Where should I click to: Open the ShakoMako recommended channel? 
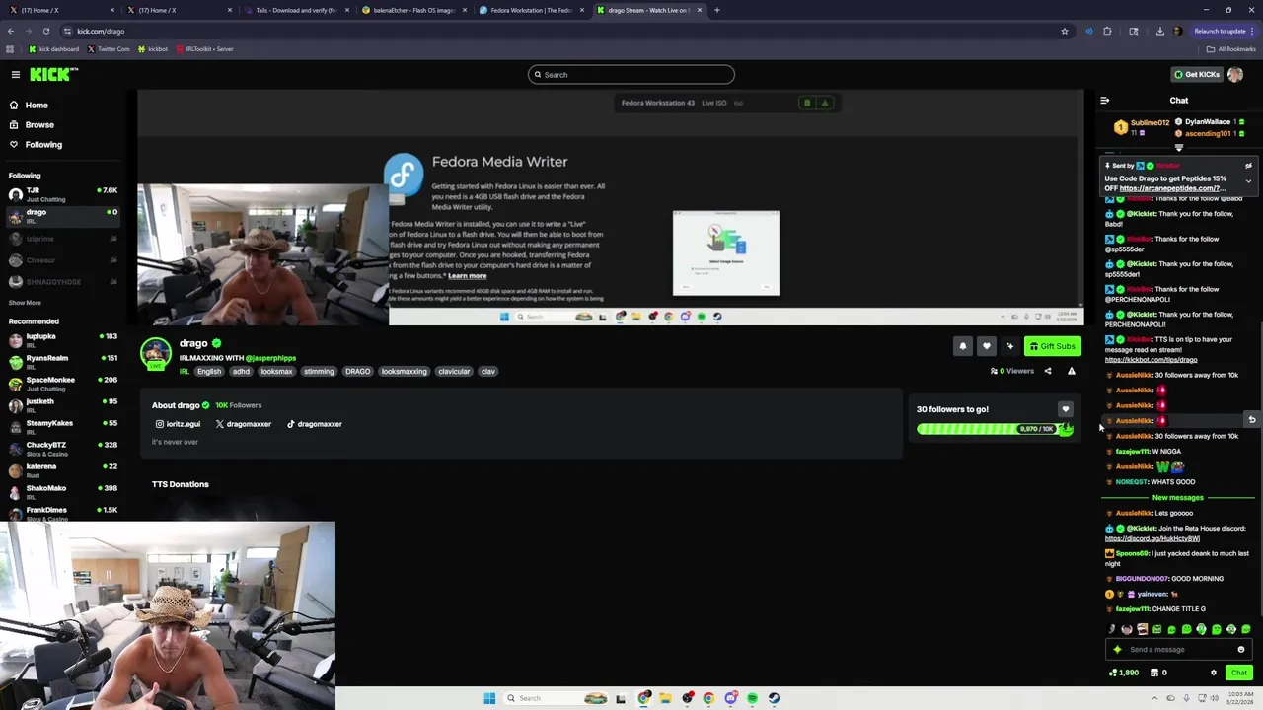pyautogui.click(x=61, y=491)
